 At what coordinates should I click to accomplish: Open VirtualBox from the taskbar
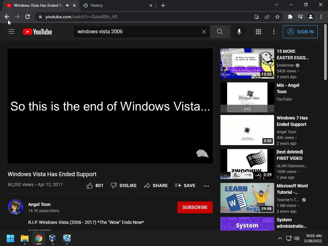tap(53, 238)
